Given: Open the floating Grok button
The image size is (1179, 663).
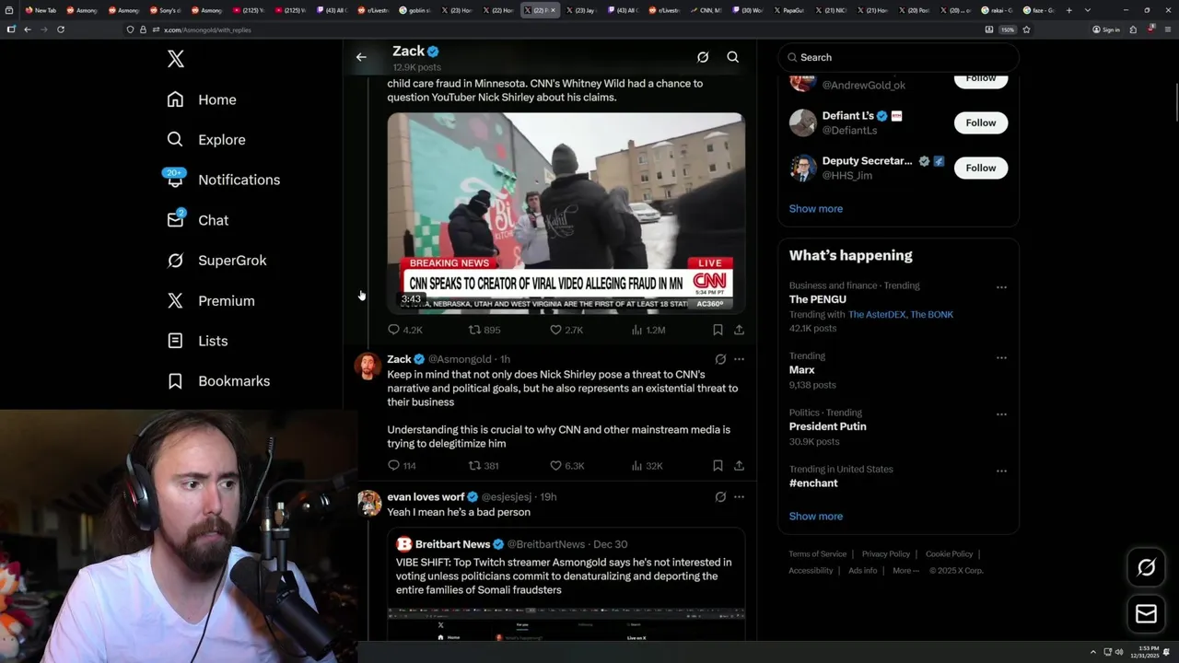Looking at the screenshot, I should (x=1146, y=568).
